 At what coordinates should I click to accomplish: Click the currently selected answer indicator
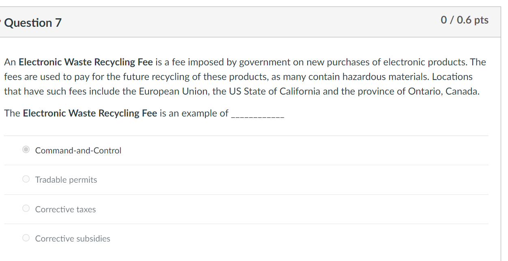26,149
